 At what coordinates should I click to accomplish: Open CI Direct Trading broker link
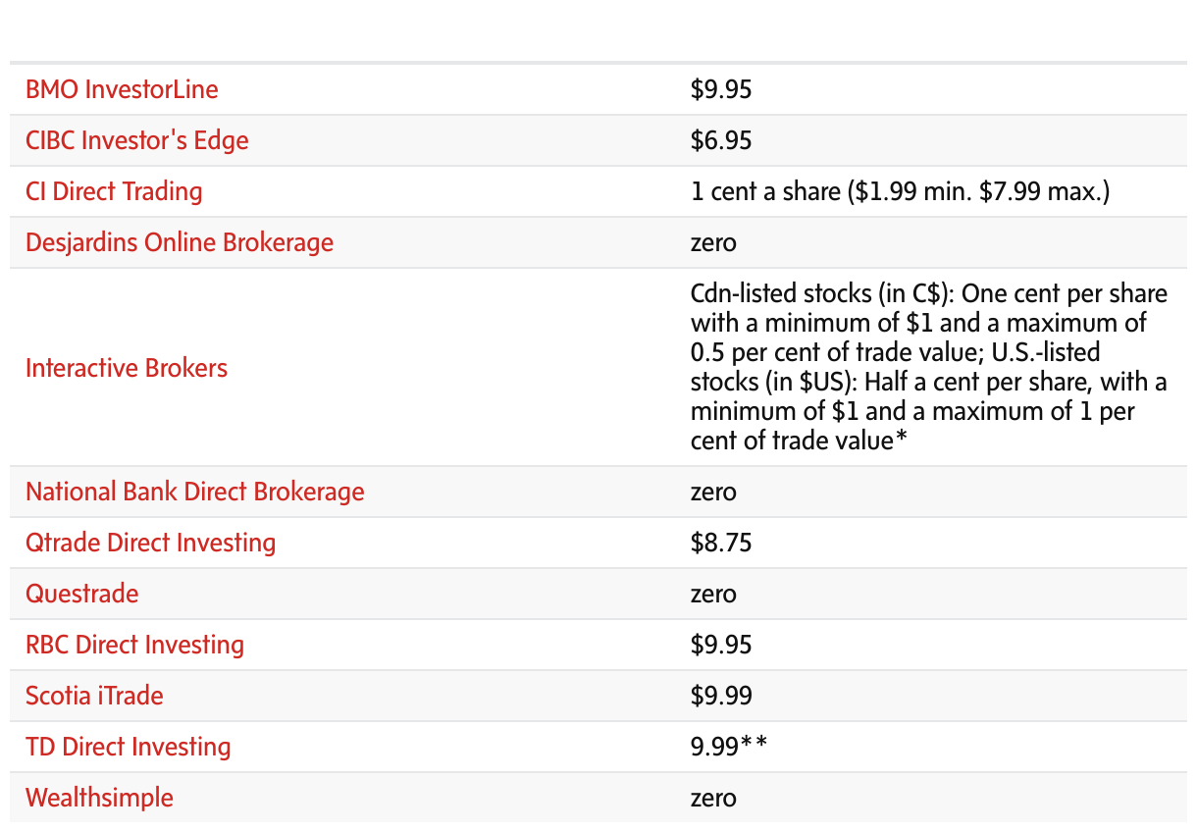114,191
